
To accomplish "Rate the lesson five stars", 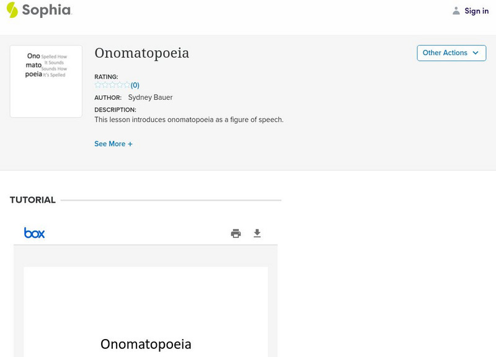I will pos(126,86).
